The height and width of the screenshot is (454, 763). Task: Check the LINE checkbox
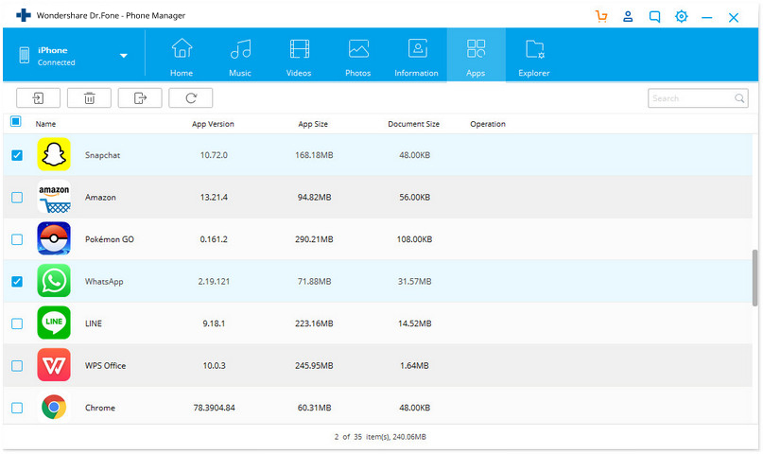tap(17, 323)
